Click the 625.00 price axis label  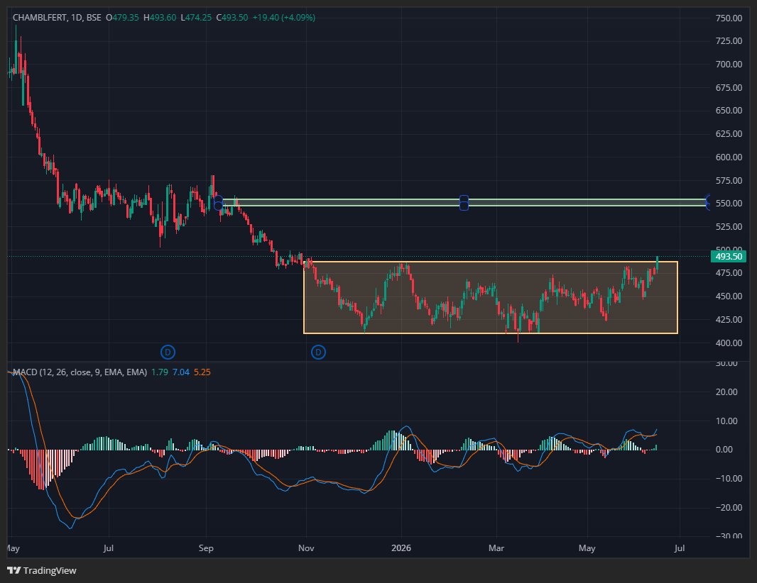[x=729, y=133]
